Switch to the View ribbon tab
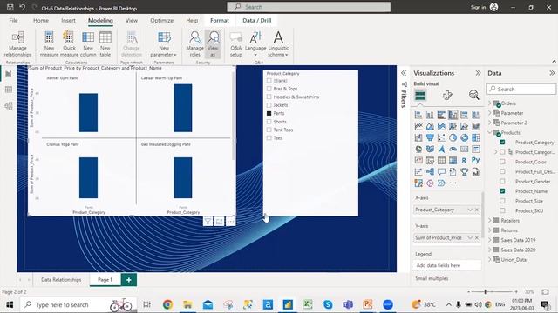Screen dimensions: 558x313 tap(132, 21)
